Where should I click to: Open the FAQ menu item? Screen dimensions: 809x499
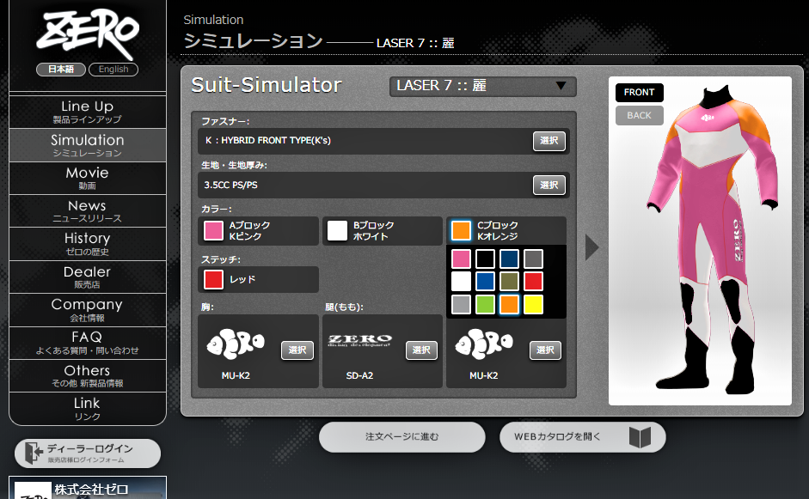pos(87,344)
